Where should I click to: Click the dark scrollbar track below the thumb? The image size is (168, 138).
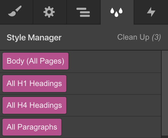click(165, 137)
